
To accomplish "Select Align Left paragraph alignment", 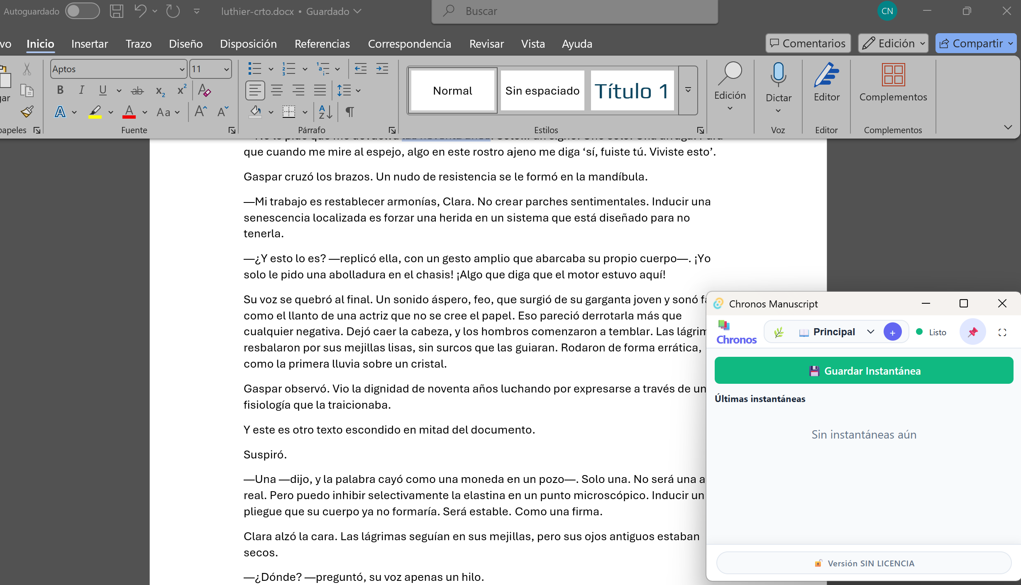I will (255, 90).
